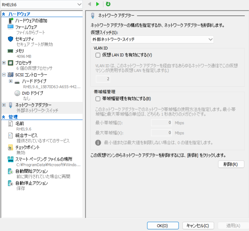Viewport: 249px width, 231px height.
Task: Click the VLAN ID number field
Action: tap(103, 79)
